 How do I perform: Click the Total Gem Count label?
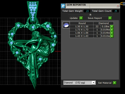pos(102,11)
